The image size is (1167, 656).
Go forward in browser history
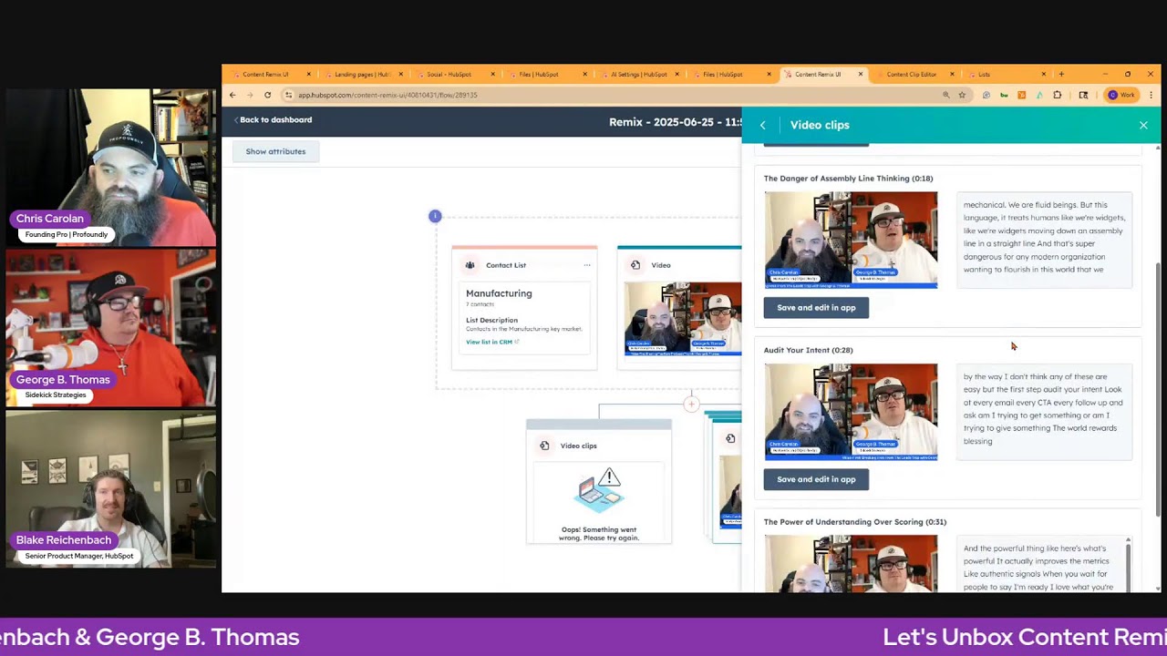click(250, 95)
